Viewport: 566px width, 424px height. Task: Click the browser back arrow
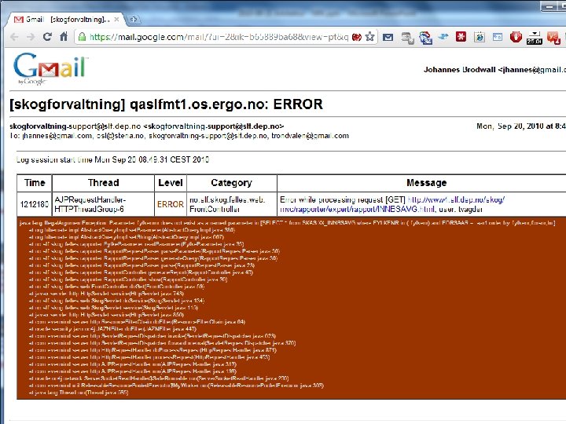click(14, 37)
